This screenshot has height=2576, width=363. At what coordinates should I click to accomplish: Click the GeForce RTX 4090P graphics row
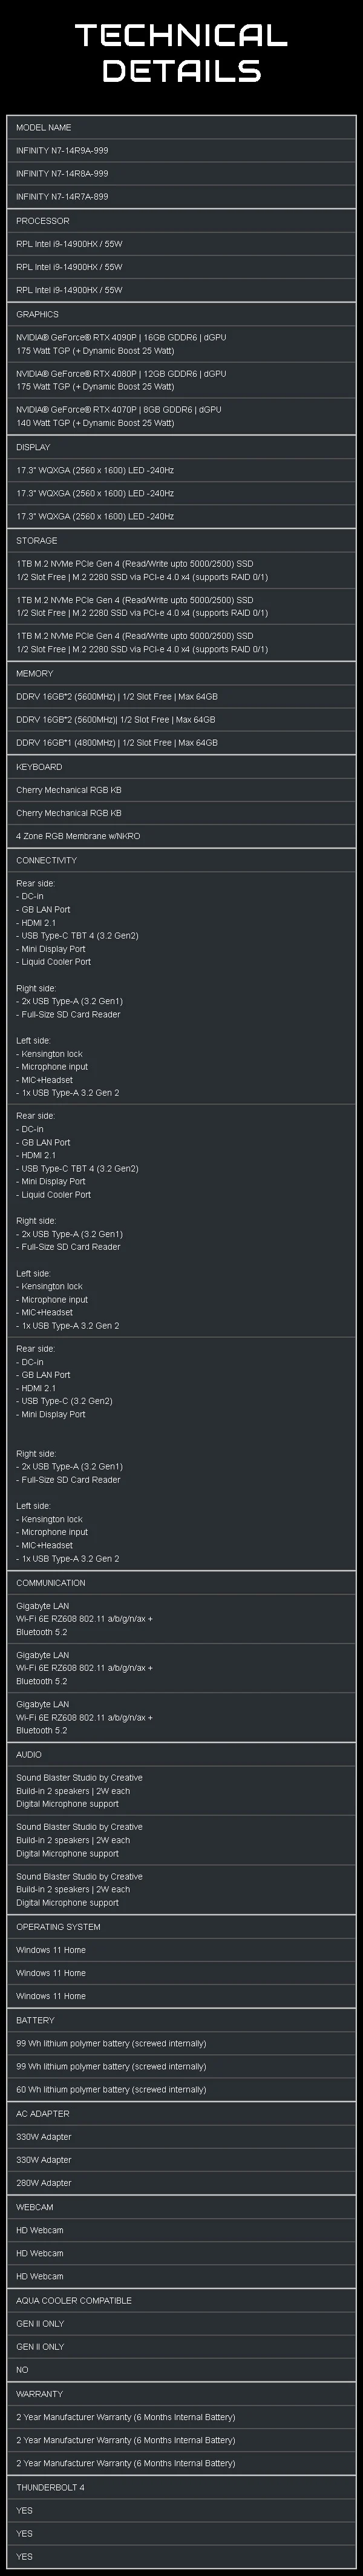point(120,344)
